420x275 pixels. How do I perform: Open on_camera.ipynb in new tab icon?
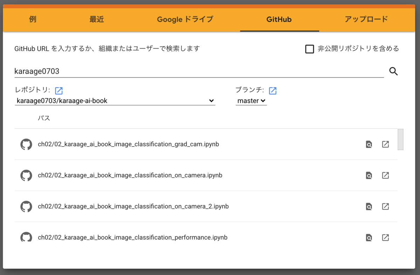(385, 175)
